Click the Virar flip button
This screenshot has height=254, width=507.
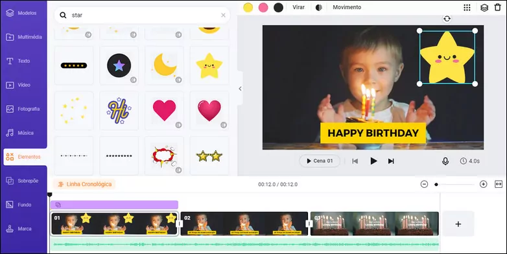click(298, 7)
